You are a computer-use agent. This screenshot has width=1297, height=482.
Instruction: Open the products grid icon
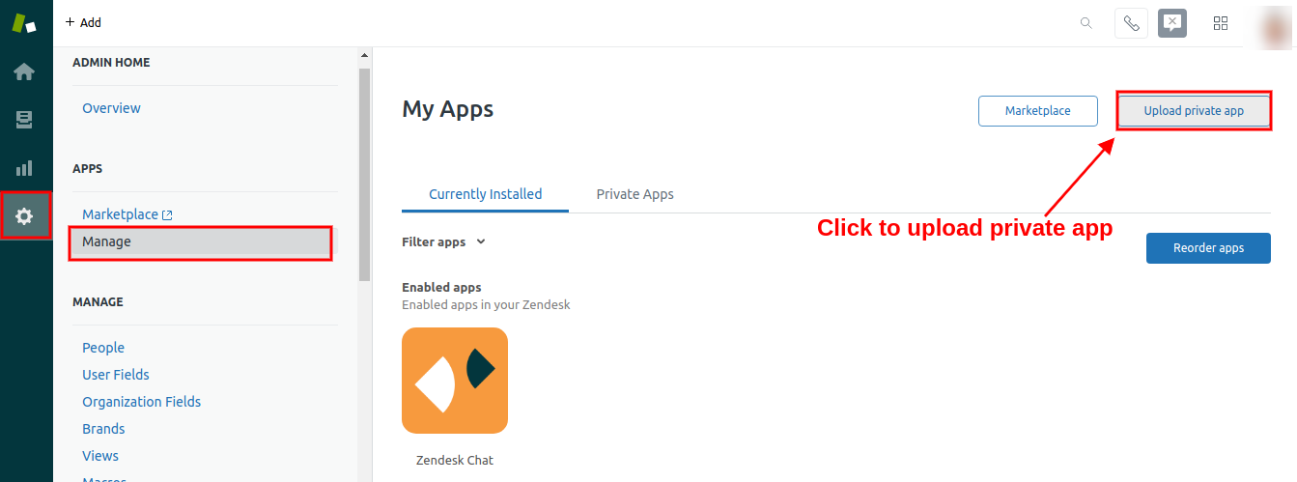coord(1221,23)
